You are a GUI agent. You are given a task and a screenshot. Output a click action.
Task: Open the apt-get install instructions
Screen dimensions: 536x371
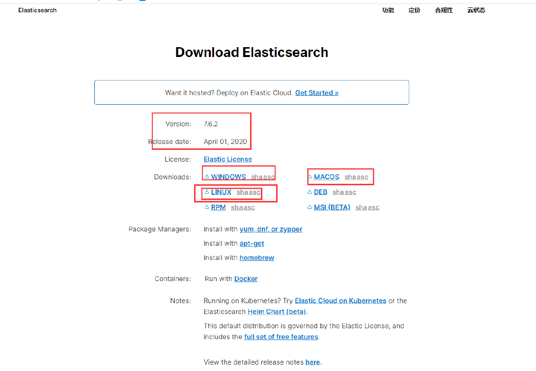pyautogui.click(x=252, y=244)
